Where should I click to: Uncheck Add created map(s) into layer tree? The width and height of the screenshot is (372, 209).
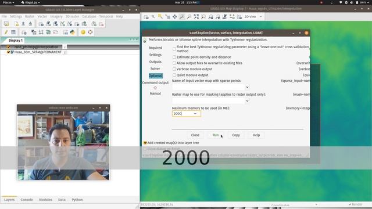coord(145,143)
